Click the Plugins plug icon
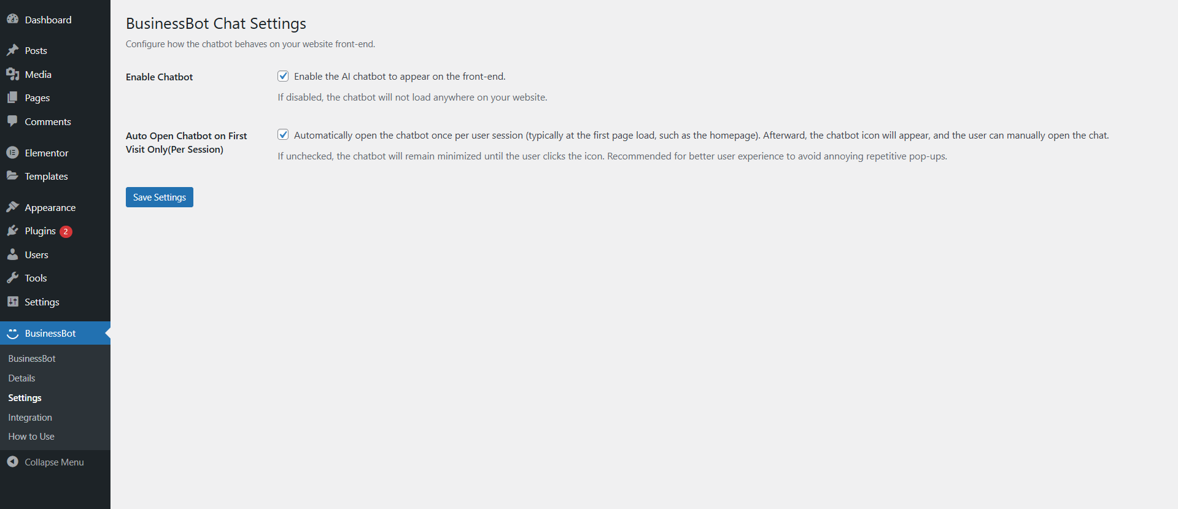This screenshot has height=509, width=1178. pos(12,231)
